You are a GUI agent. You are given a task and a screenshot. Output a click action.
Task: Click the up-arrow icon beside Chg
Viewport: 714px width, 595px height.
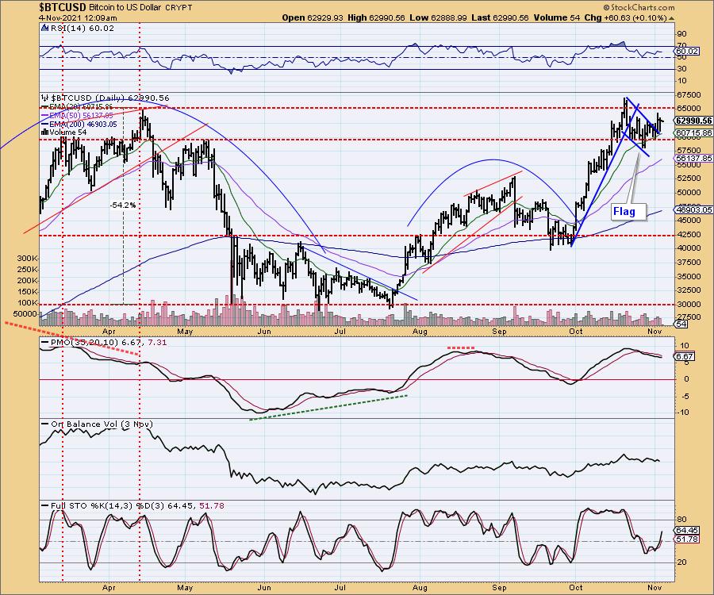[x=672, y=19]
